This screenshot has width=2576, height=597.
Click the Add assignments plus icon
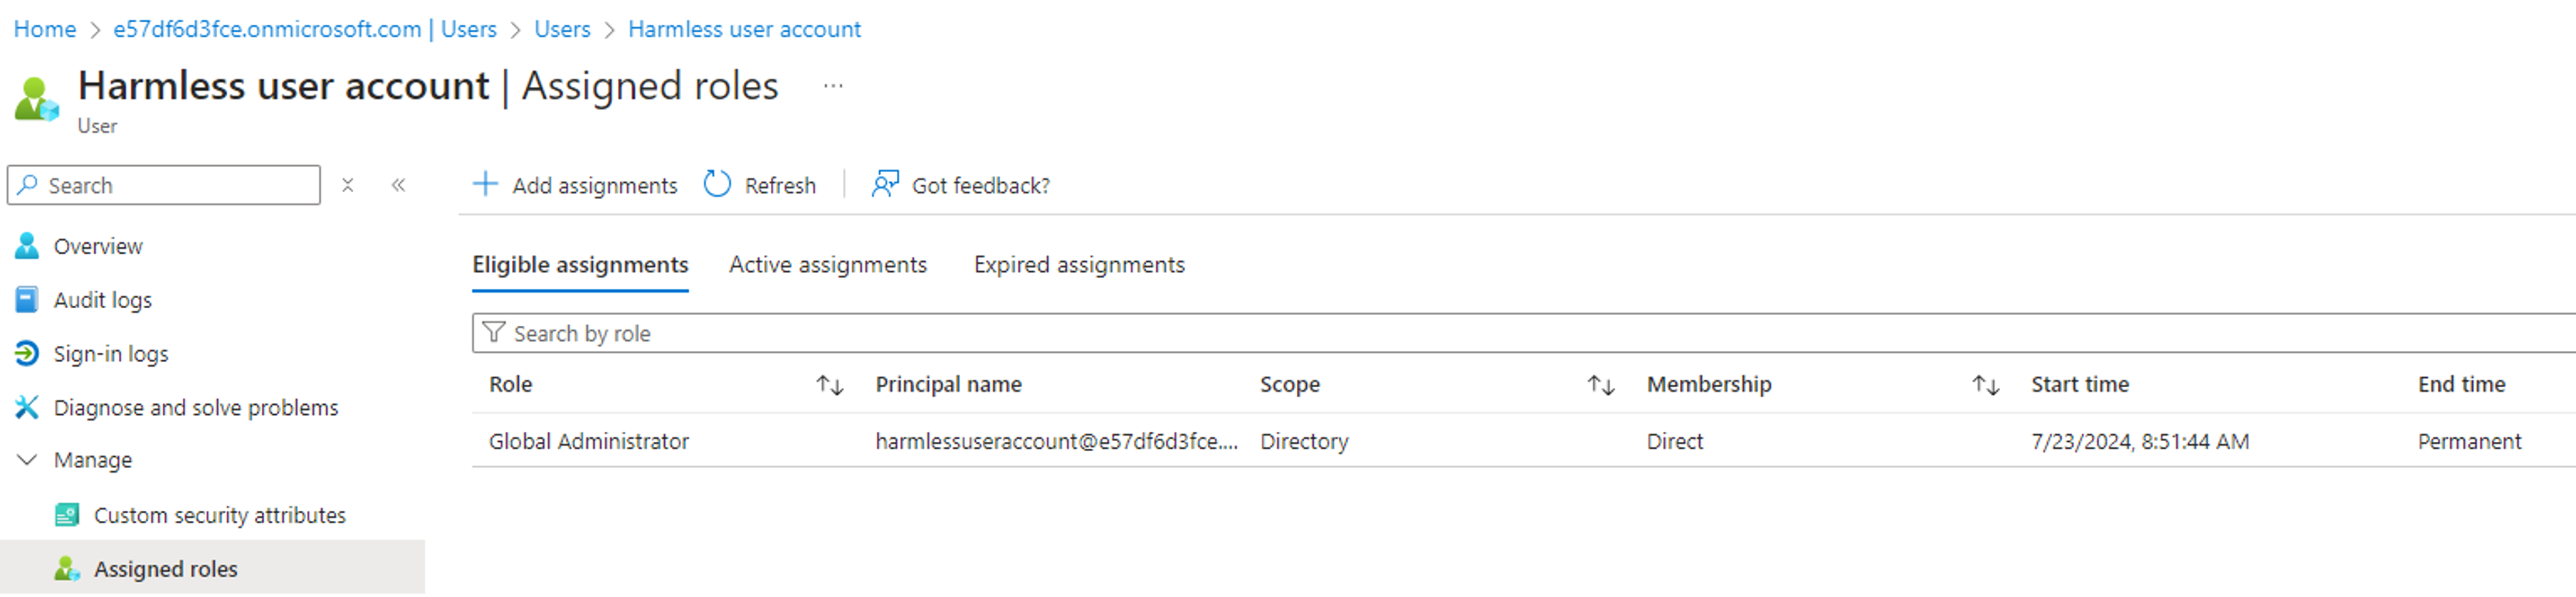click(x=485, y=184)
